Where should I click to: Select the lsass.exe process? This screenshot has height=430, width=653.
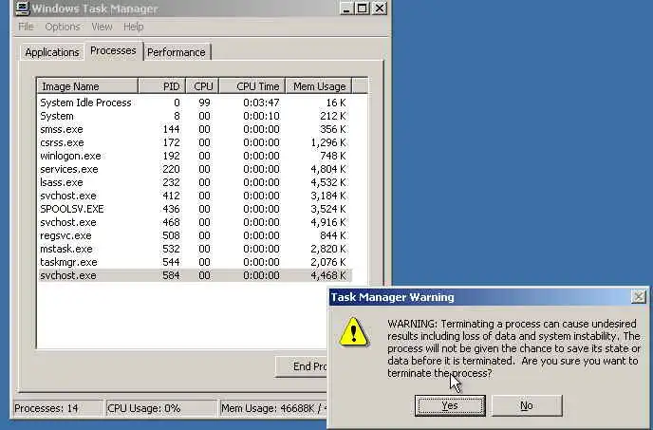tap(195, 182)
